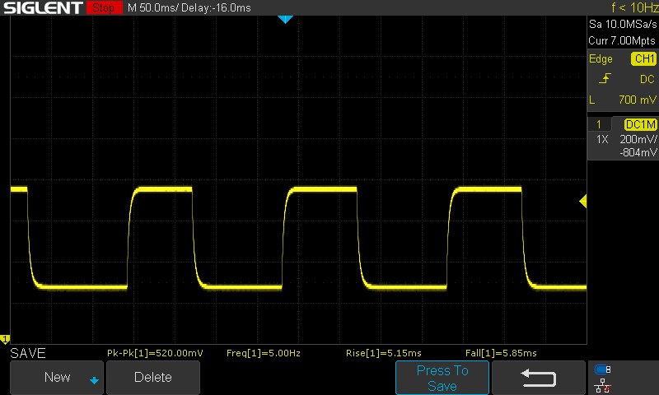The height and width of the screenshot is (395, 659).
Task: Click the Pk-Pk[1]=520.00mV measurement
Action: [155, 353]
